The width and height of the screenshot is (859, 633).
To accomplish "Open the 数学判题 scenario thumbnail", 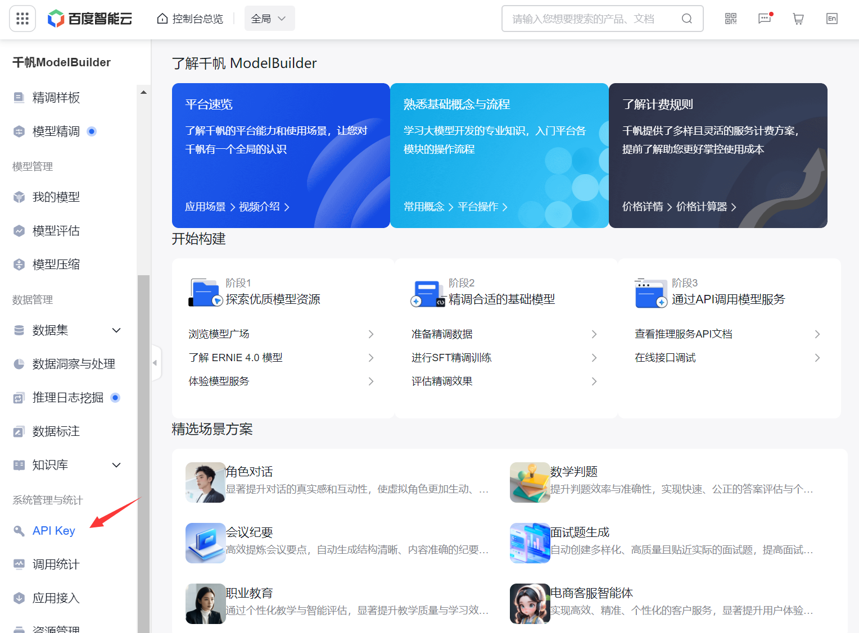I will [530, 482].
